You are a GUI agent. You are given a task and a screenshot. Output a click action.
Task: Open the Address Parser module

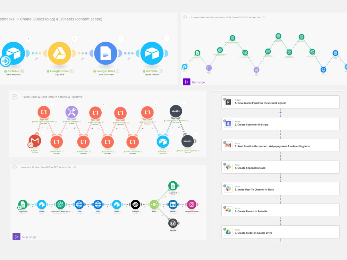[95, 113]
